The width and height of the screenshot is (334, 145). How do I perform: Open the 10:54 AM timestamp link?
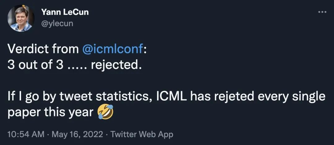coord(26,134)
